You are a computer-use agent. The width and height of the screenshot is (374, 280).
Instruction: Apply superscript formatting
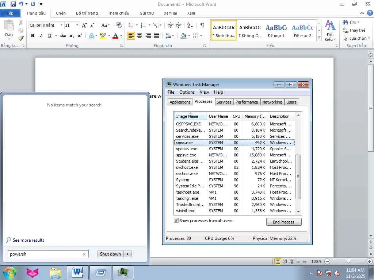click(80, 36)
